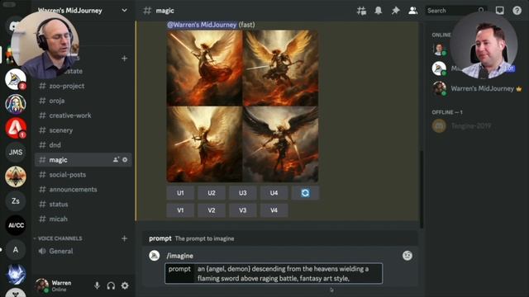This screenshot has width=529, height=297.
Task: Switch to the blue glowing server icon
Action: (15, 274)
